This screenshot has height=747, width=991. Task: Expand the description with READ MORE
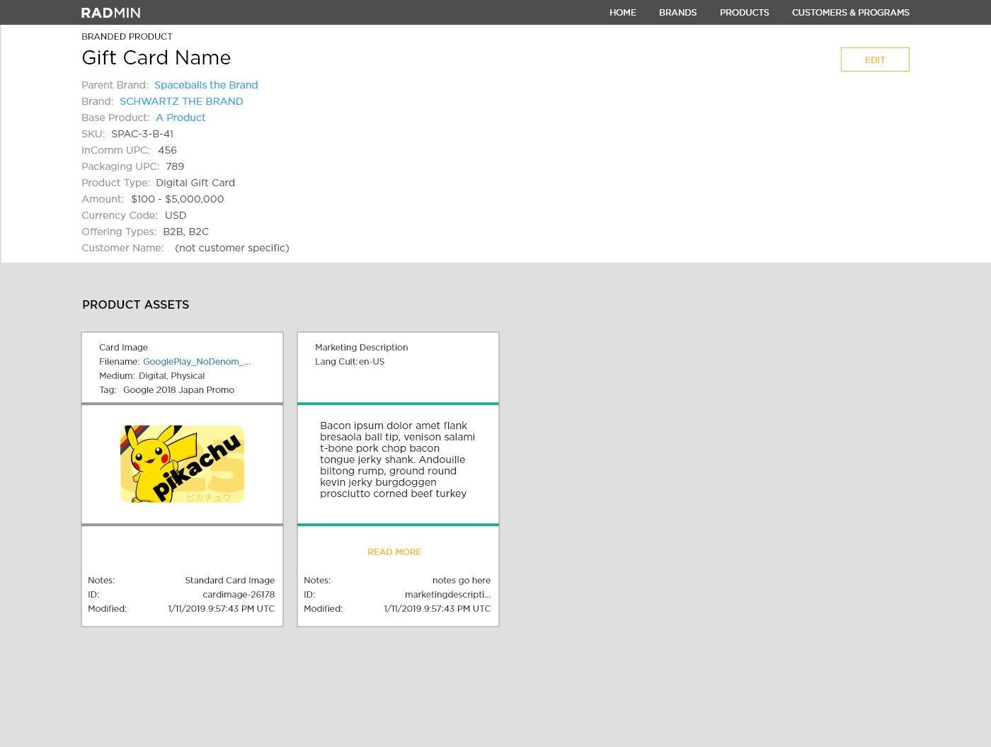pos(394,552)
